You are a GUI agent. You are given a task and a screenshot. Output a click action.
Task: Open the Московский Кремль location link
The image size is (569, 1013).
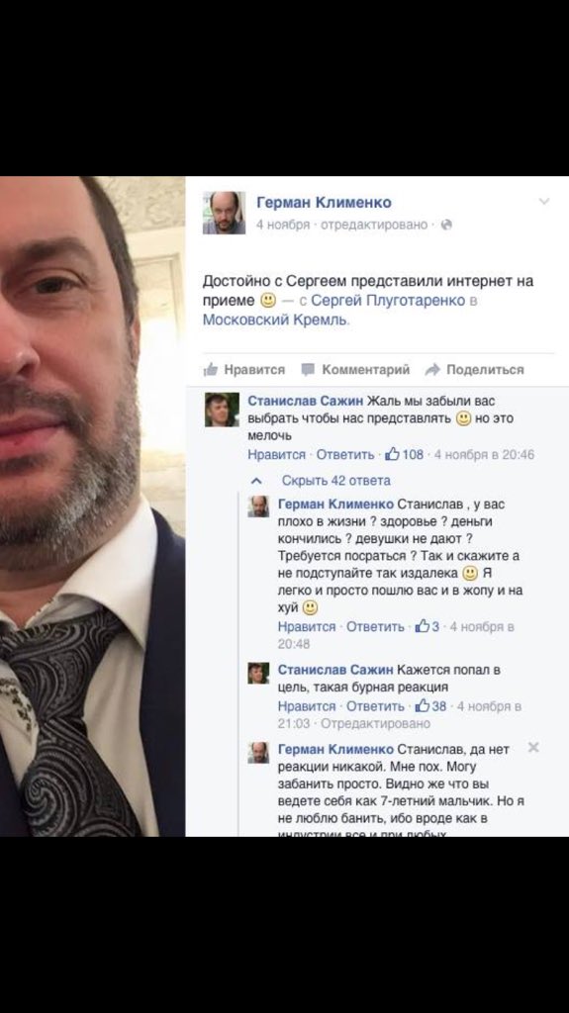point(275,320)
